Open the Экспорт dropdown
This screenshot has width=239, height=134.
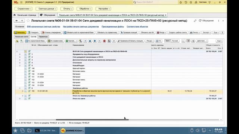coord(206,32)
